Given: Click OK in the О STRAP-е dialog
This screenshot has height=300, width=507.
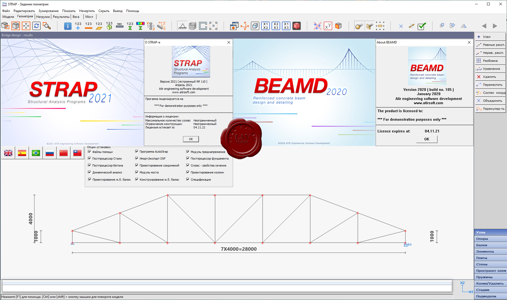Looking at the screenshot, I should pos(191,139).
